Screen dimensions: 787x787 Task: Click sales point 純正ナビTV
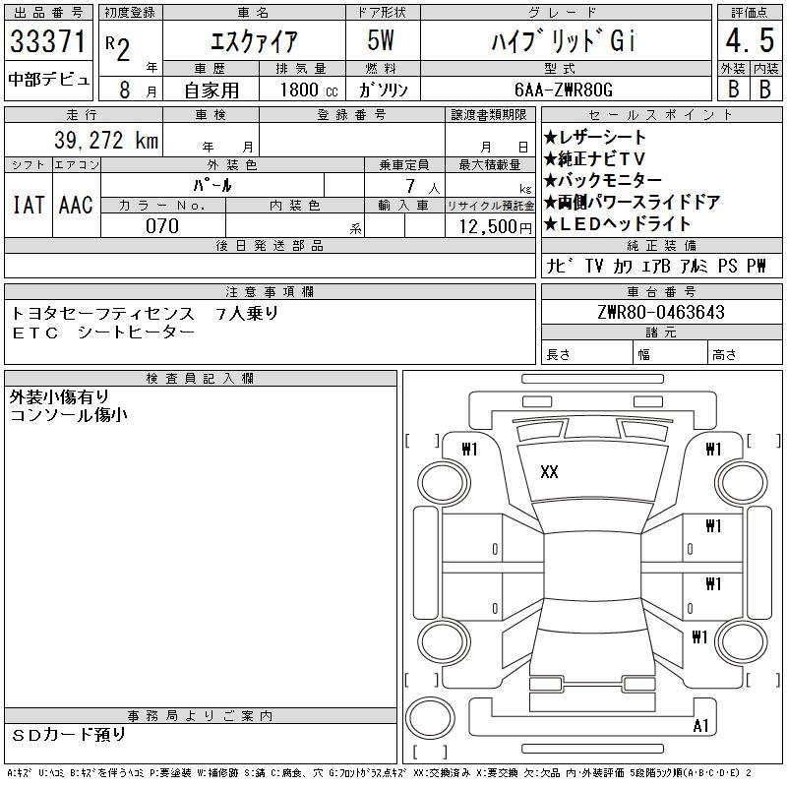pyautogui.click(x=594, y=159)
